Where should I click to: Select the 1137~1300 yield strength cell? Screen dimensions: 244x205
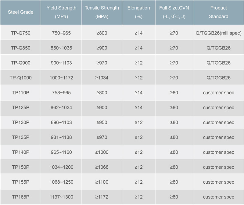(61, 197)
